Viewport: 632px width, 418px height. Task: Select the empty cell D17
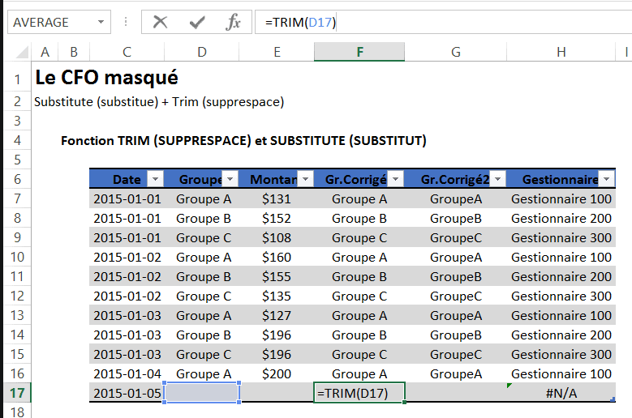point(202,393)
